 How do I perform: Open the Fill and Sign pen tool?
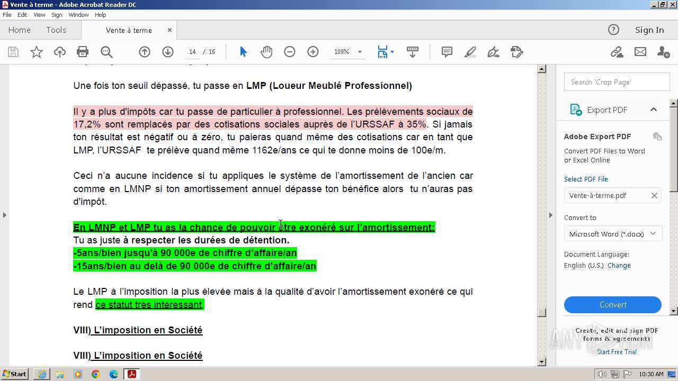pos(493,52)
